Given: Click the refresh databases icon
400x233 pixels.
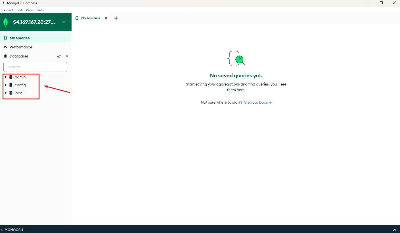Looking at the screenshot, I should click(59, 56).
